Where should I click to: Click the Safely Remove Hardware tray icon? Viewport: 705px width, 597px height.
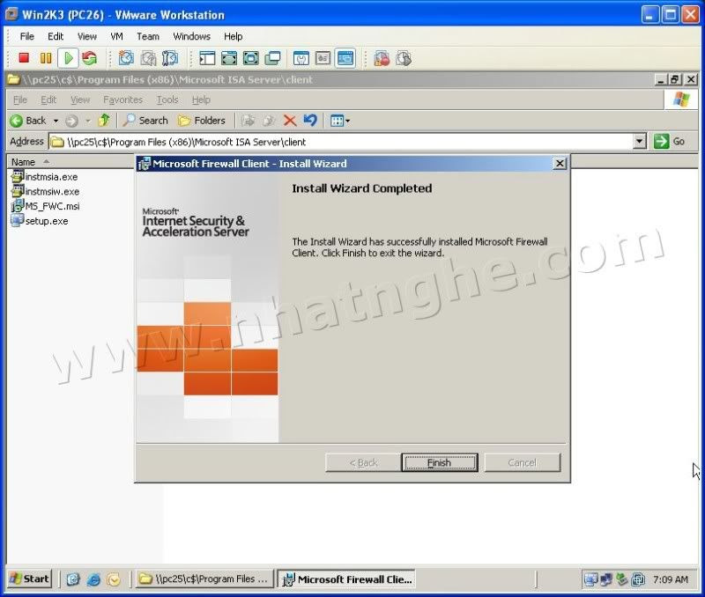[621, 579]
